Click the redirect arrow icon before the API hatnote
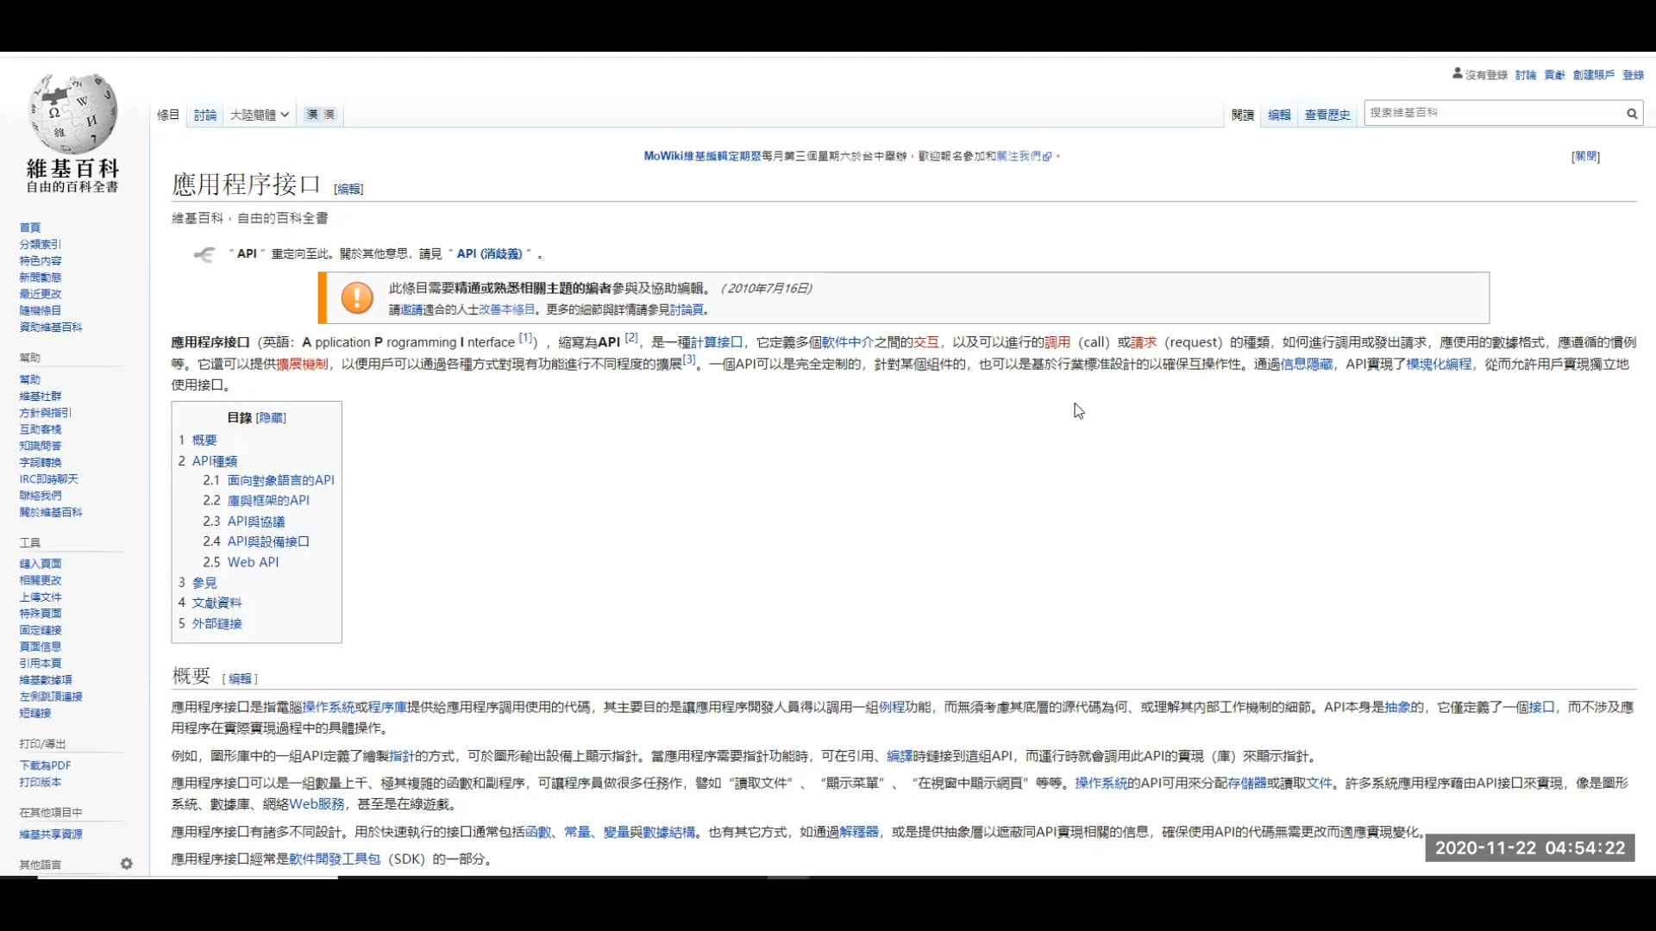 [x=204, y=254]
